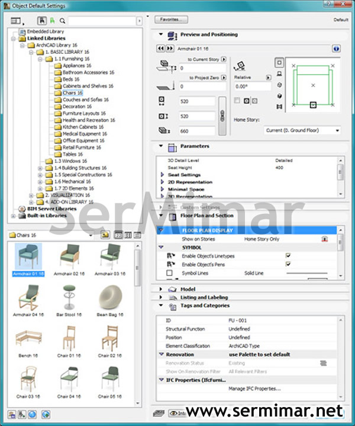Viewport: 355px width, 426px height.
Task: Click the rotation angle input field
Action: [253, 87]
